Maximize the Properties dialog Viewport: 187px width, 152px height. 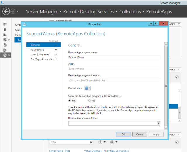click(x=156, y=23)
